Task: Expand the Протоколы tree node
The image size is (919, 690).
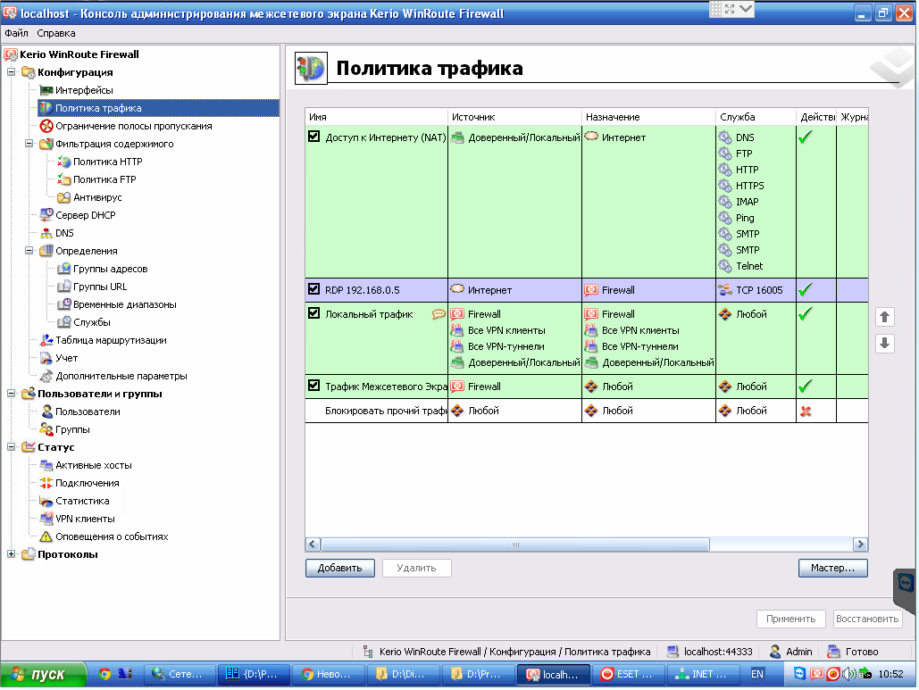Action: click(11, 554)
